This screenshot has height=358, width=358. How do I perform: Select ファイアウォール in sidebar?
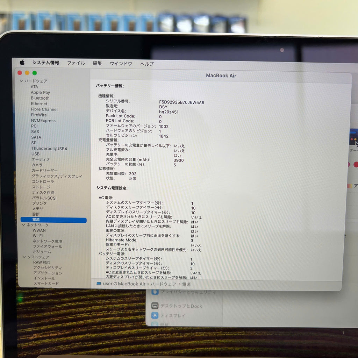(48, 246)
